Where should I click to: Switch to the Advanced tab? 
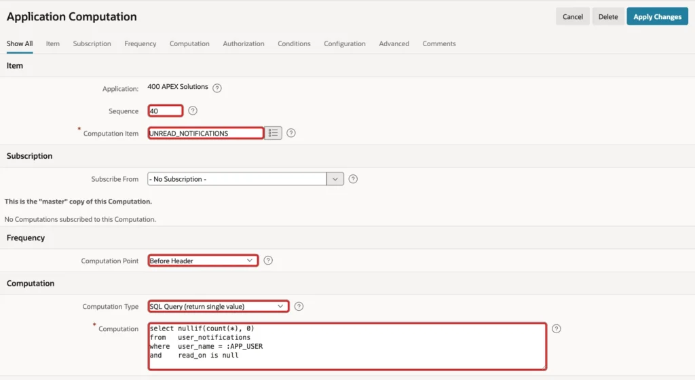[394, 43]
